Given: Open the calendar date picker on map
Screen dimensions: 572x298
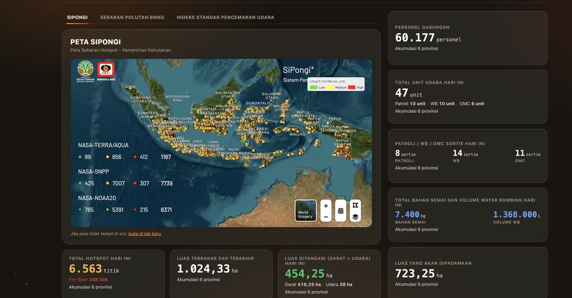Looking at the screenshot, I should 340,211.
